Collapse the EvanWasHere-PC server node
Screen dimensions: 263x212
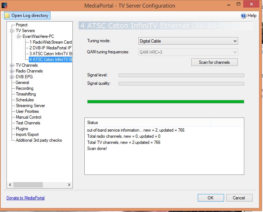point(19,36)
